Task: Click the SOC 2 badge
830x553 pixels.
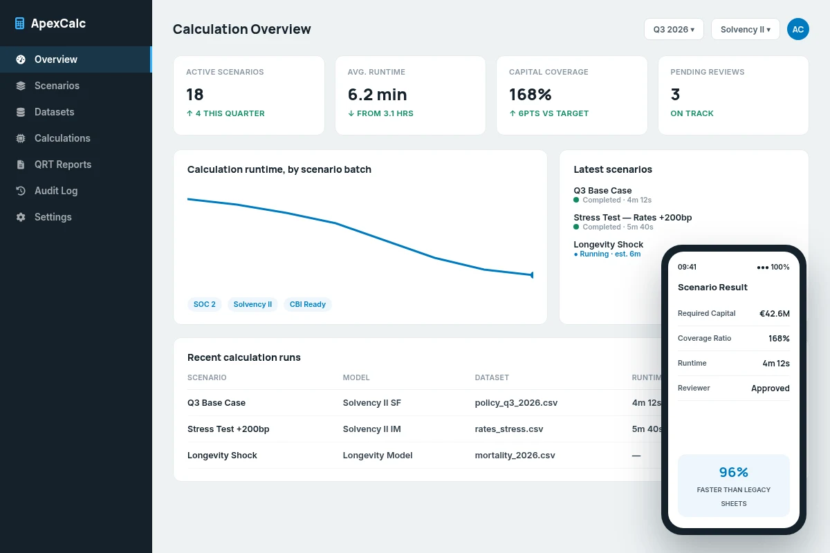Action: (205, 304)
